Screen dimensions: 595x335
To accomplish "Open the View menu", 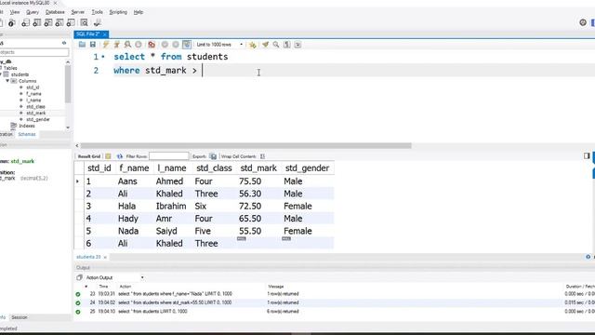I will pos(15,12).
